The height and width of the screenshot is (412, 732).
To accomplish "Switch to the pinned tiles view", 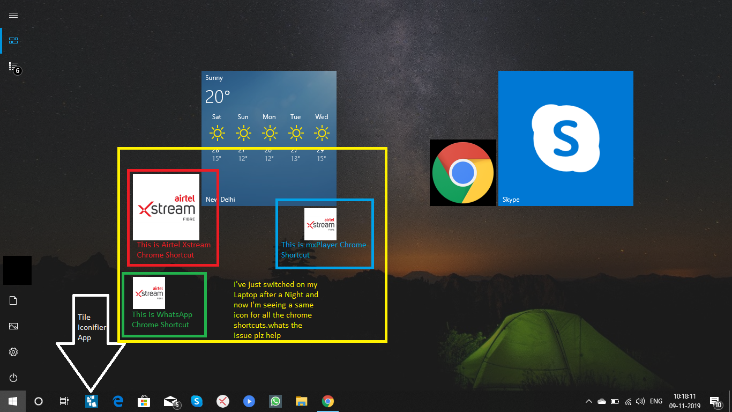I will 13,40.
